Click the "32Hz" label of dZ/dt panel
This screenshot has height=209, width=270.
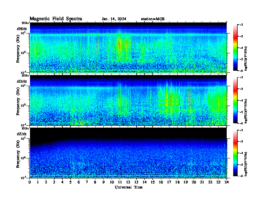(x=25, y=128)
